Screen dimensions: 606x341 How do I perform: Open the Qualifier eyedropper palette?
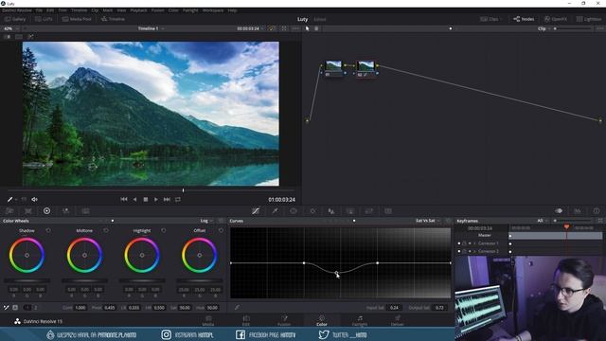tap(275, 211)
